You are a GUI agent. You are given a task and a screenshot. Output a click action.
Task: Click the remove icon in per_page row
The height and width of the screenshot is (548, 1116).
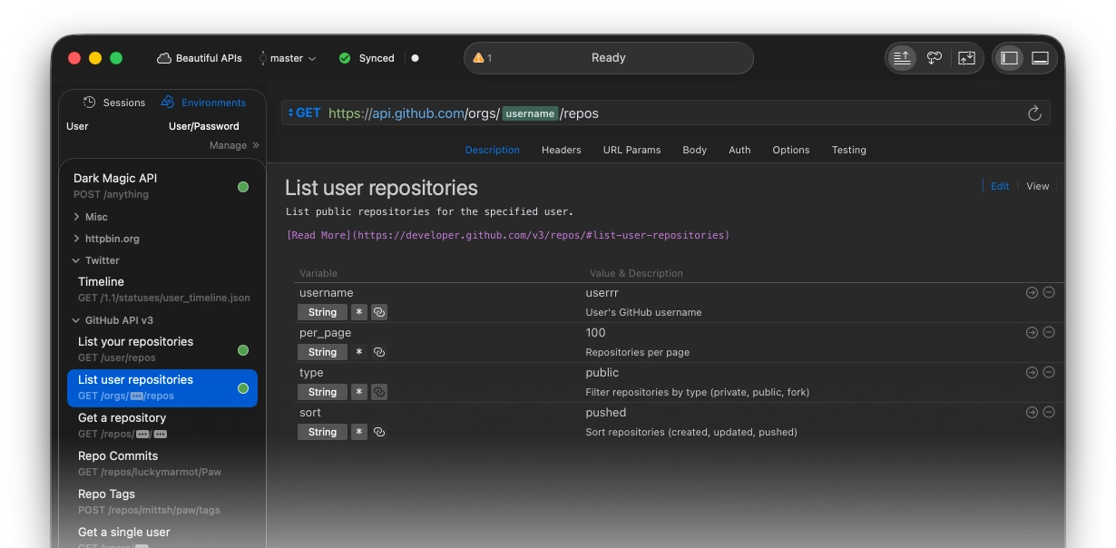tap(1049, 333)
